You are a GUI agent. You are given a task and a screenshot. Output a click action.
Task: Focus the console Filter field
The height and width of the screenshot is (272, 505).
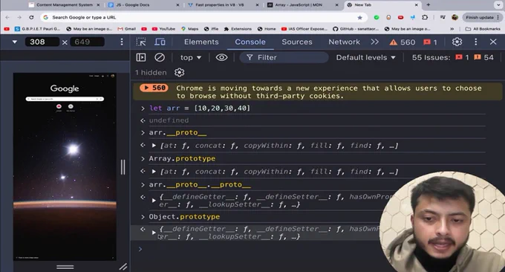click(x=284, y=57)
